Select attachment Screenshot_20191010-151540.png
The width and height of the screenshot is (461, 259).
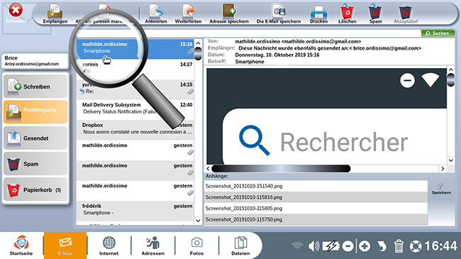(x=316, y=186)
